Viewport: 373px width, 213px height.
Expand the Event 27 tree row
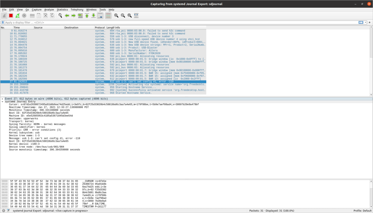pyautogui.click(x=3, y=99)
